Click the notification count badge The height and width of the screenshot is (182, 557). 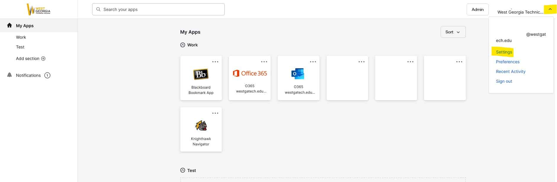[47, 75]
